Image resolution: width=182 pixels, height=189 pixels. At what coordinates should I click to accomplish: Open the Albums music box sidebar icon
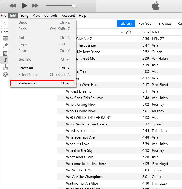coord(5,53)
